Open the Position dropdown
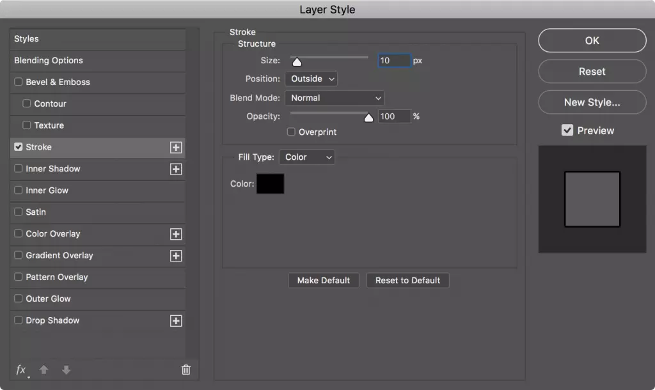Screen dimensions: 655x390 tap(312, 79)
